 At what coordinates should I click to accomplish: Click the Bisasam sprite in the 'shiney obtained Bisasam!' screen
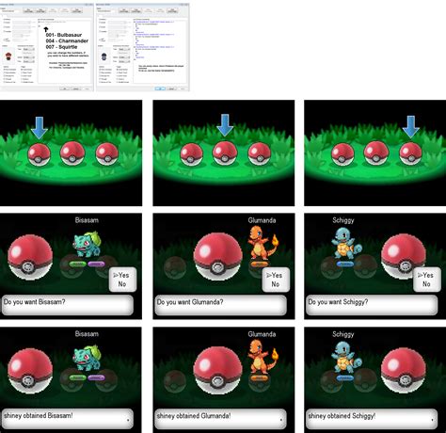coord(87,358)
